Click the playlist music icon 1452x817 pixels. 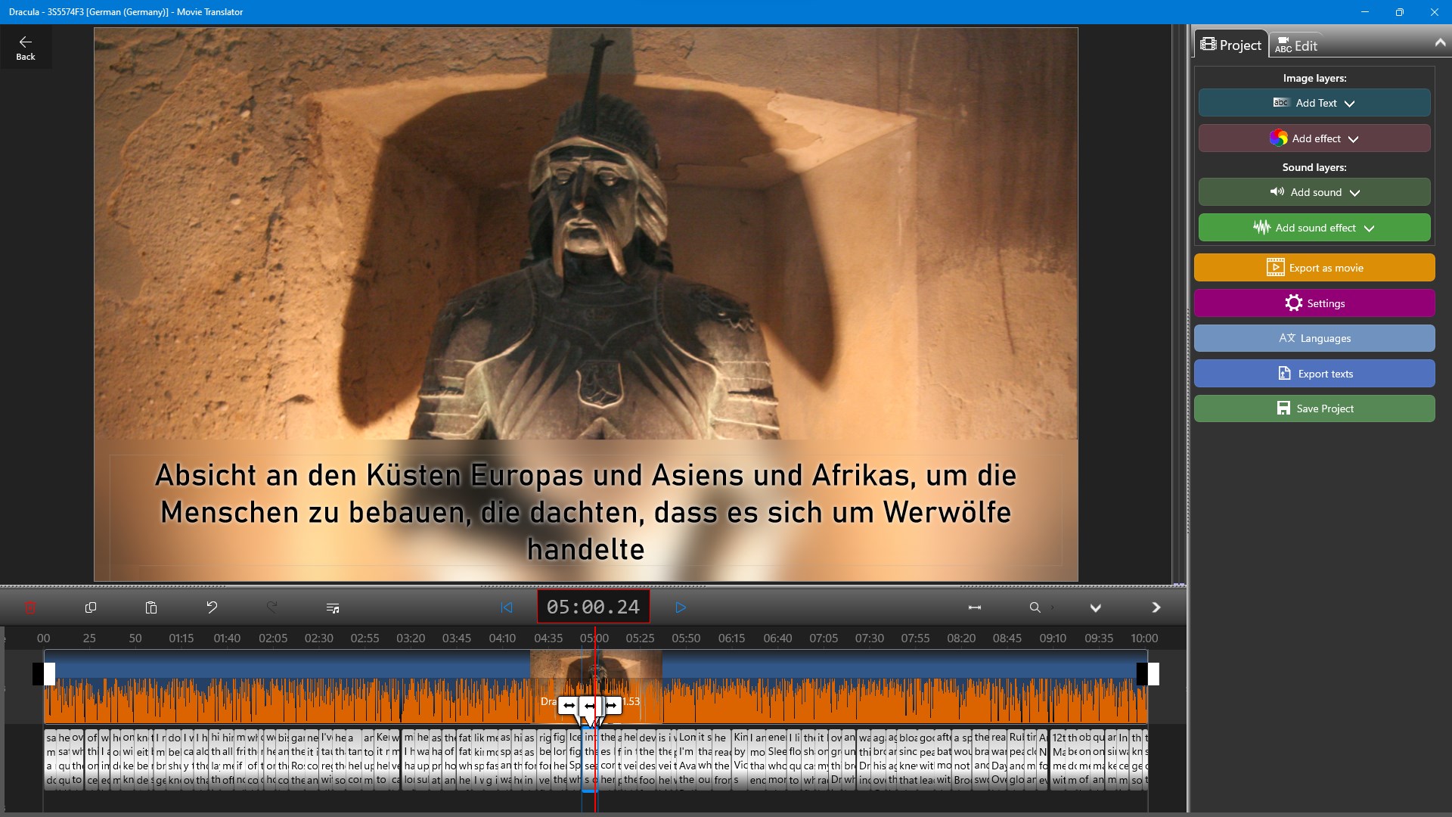tap(333, 607)
